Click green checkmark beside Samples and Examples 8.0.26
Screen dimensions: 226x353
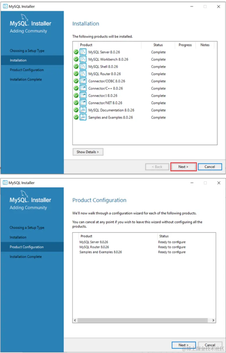click(76, 117)
